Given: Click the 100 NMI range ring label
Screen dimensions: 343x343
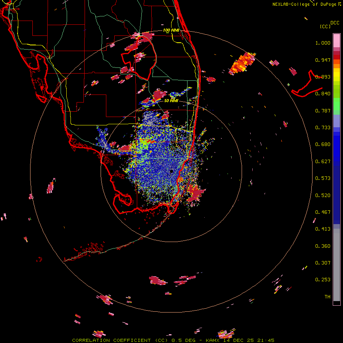Looking at the screenshot, I should (x=171, y=30).
